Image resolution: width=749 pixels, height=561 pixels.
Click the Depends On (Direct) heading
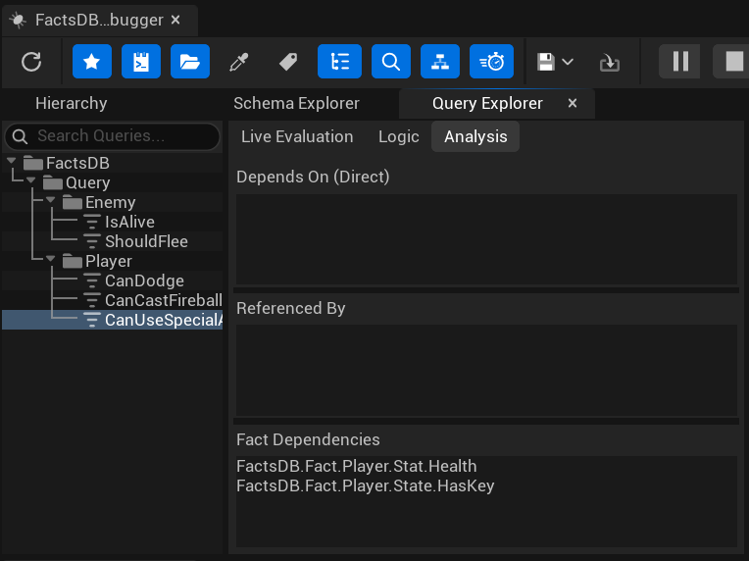[313, 177]
